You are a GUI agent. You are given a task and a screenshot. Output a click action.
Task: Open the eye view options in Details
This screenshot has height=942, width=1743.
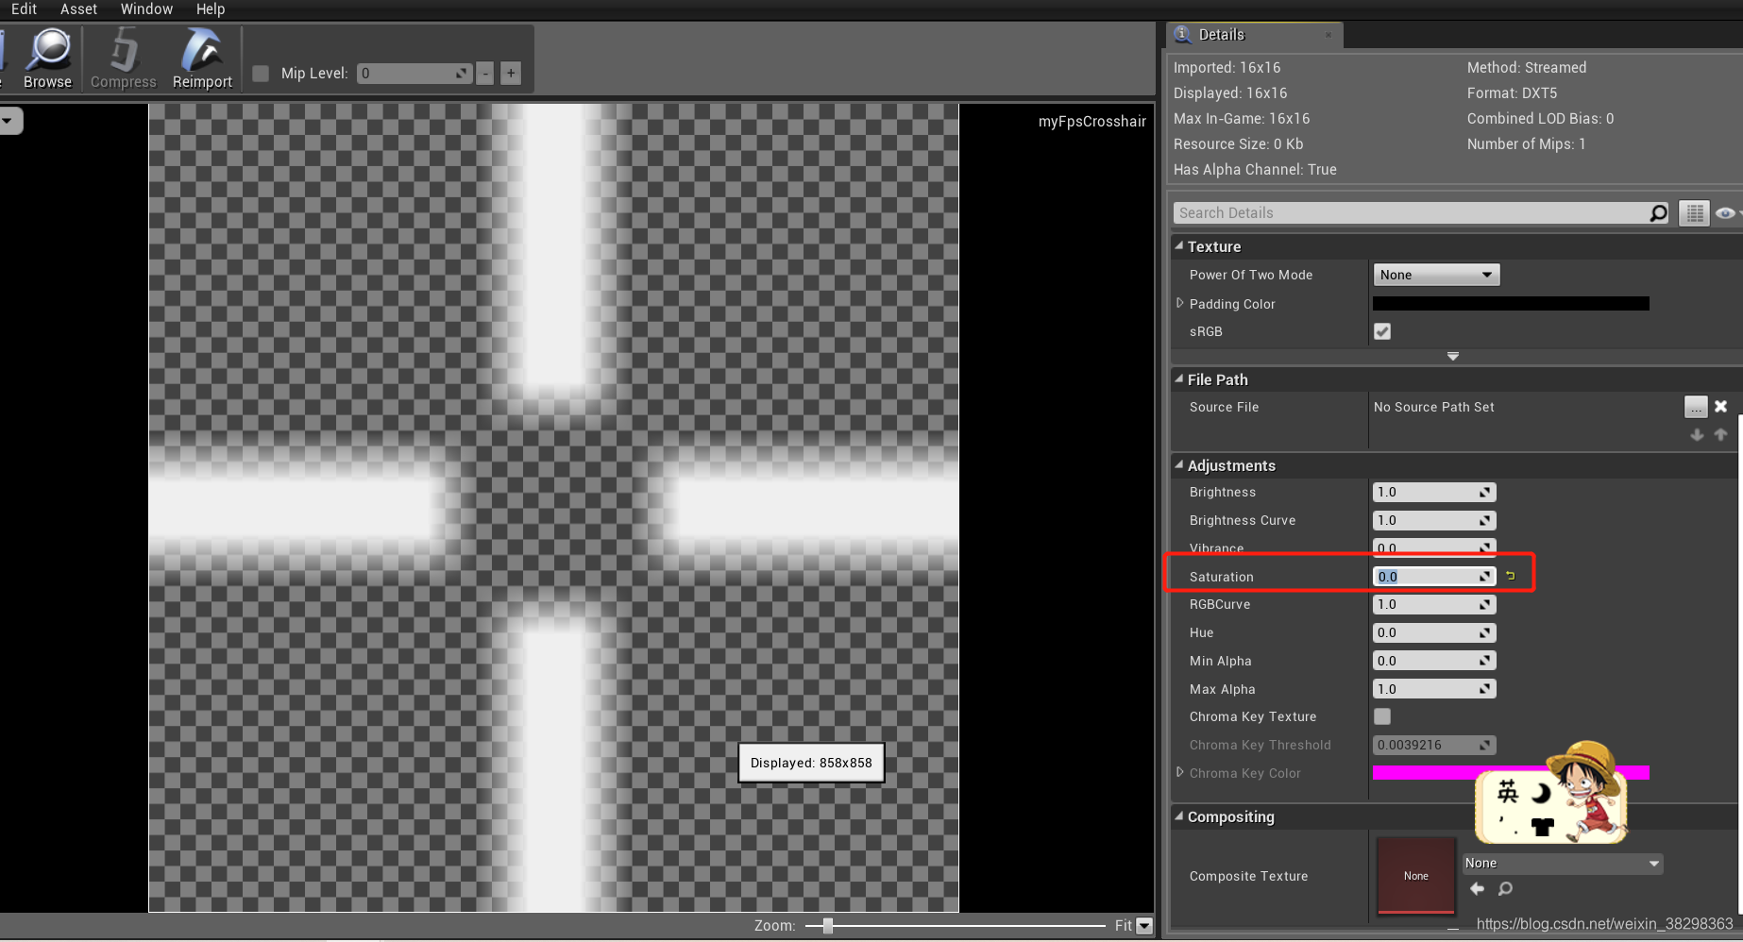1726,213
